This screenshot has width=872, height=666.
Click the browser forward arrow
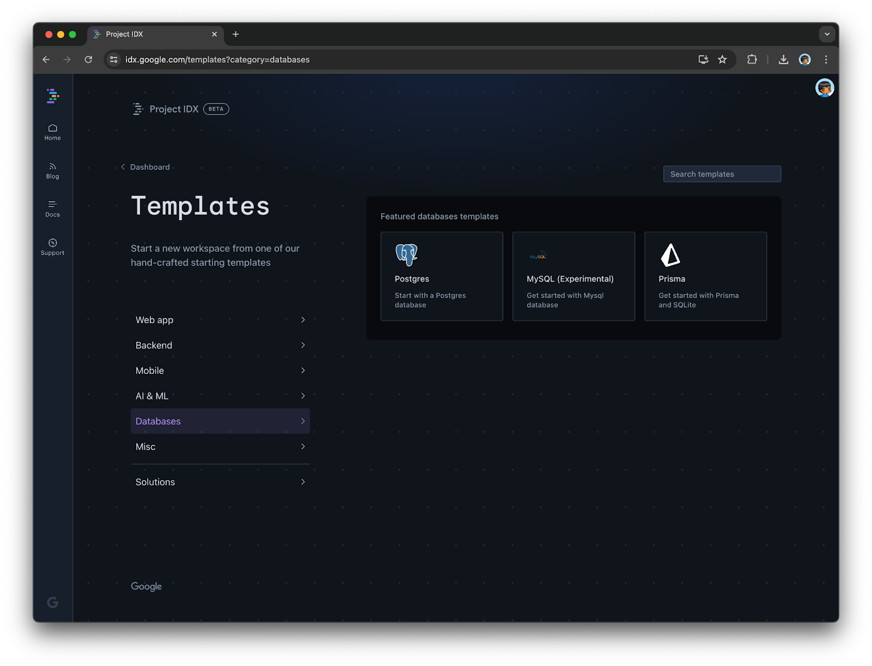(67, 59)
